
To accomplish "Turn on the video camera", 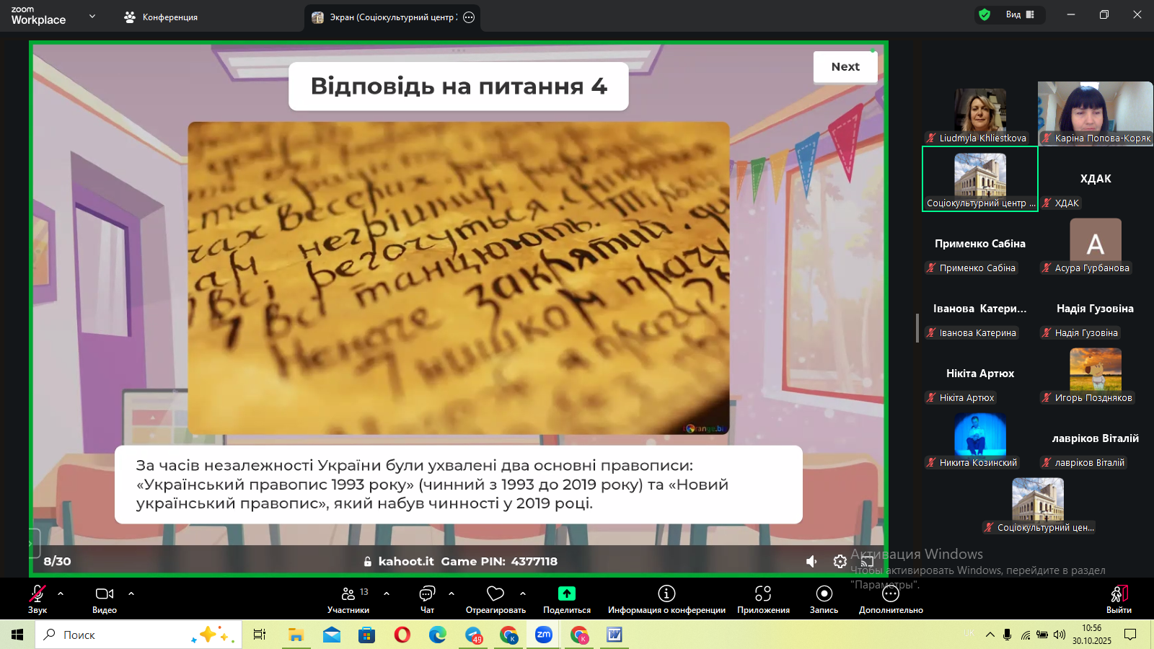I will coord(105,593).
